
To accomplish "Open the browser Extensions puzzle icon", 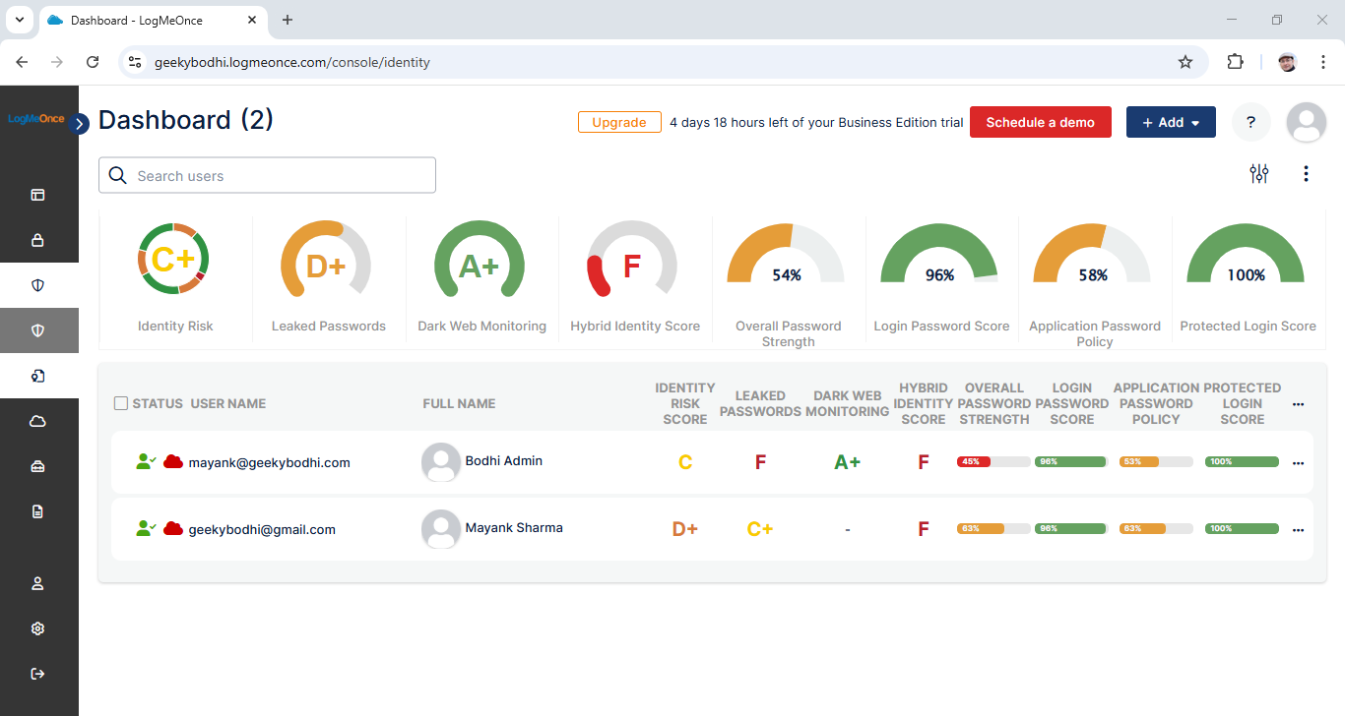I will [x=1235, y=62].
